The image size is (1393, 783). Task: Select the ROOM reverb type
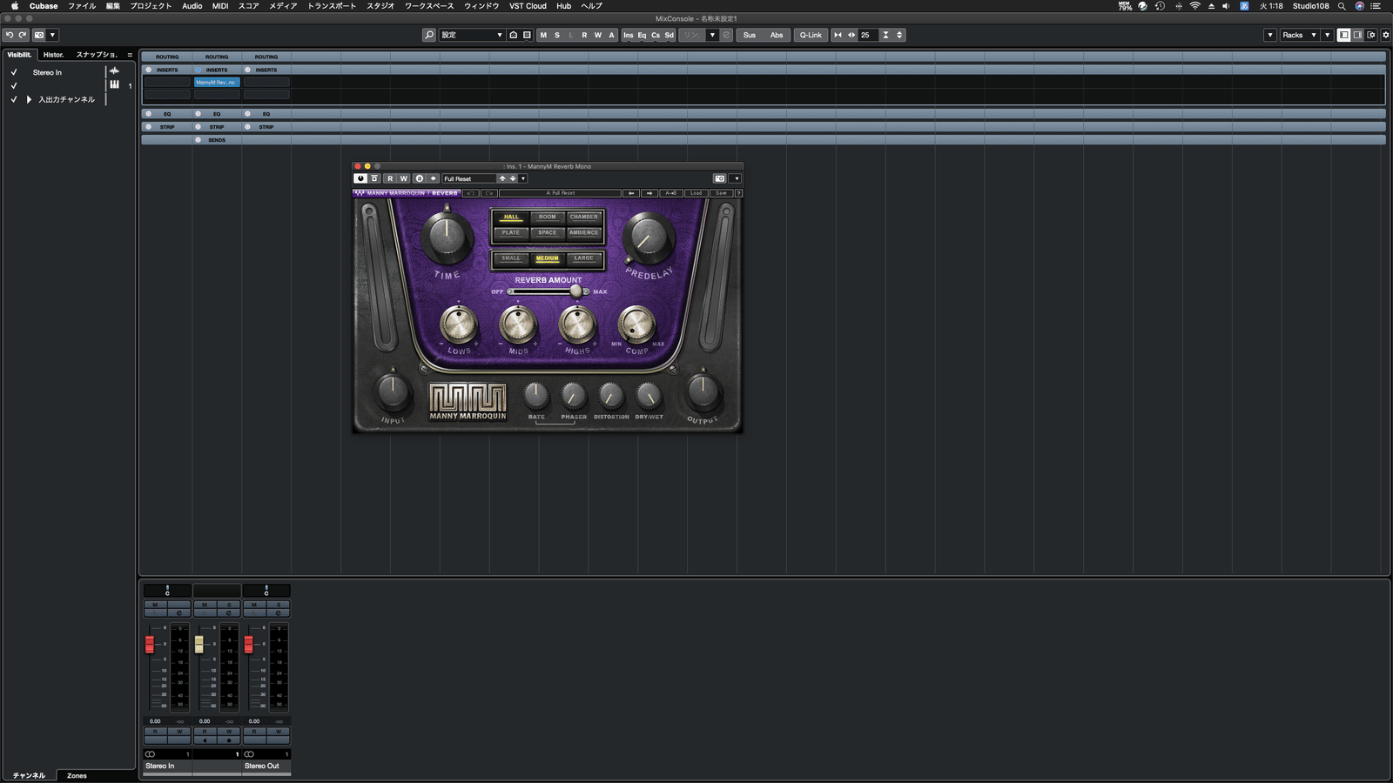pos(548,217)
